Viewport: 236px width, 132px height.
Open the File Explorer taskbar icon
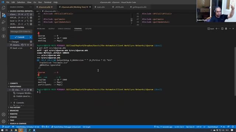(16, 130)
